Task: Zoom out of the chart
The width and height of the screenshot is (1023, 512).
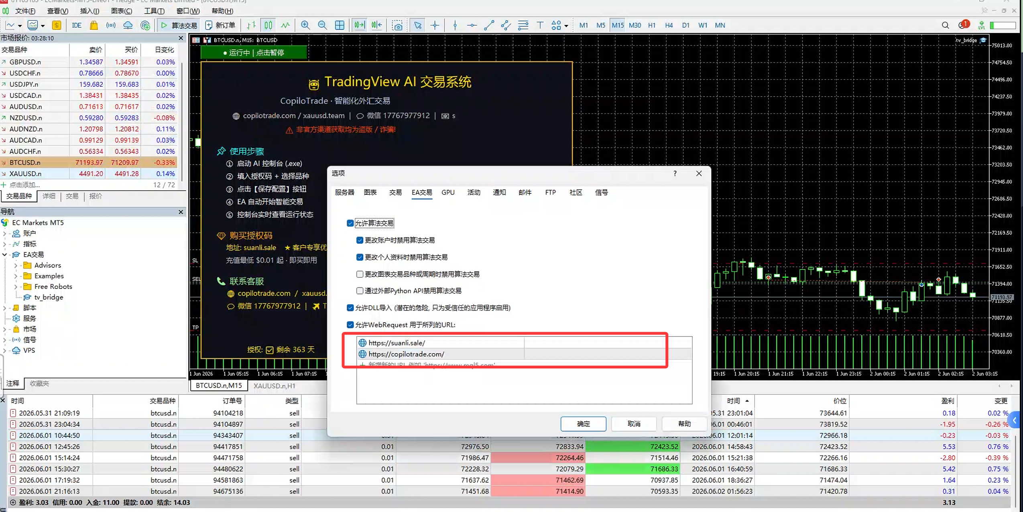Action: (322, 25)
